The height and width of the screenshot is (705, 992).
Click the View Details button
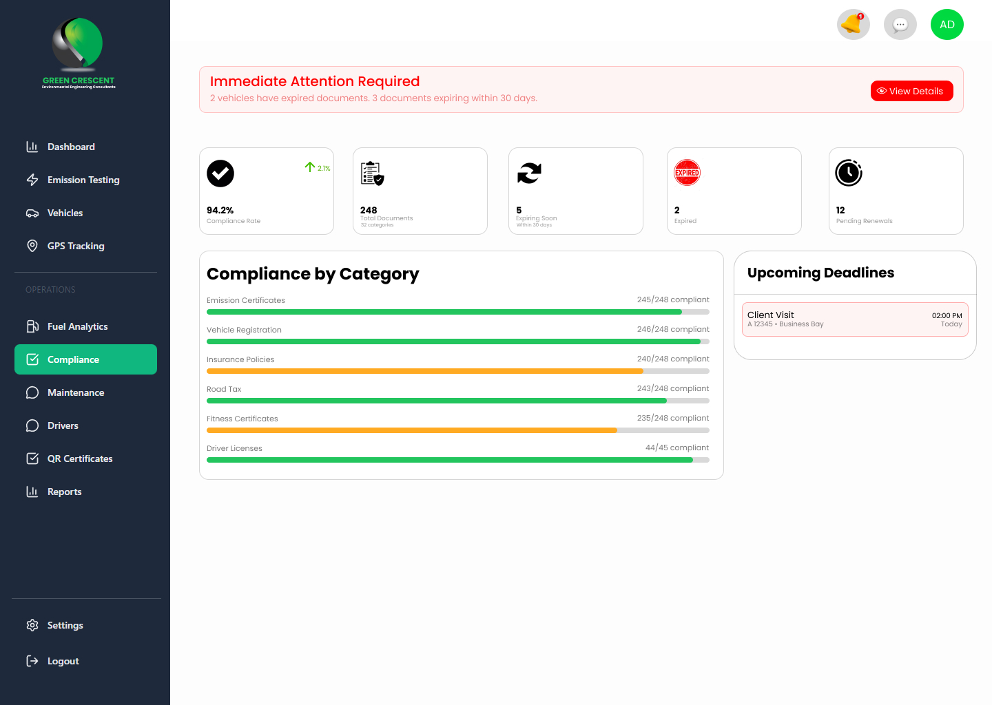click(911, 90)
